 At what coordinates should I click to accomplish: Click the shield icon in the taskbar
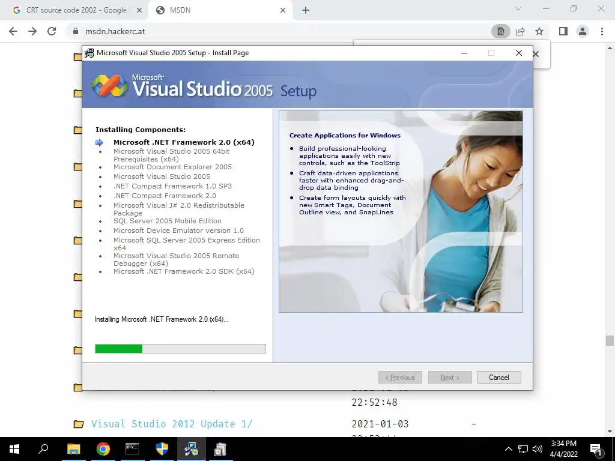(162, 449)
